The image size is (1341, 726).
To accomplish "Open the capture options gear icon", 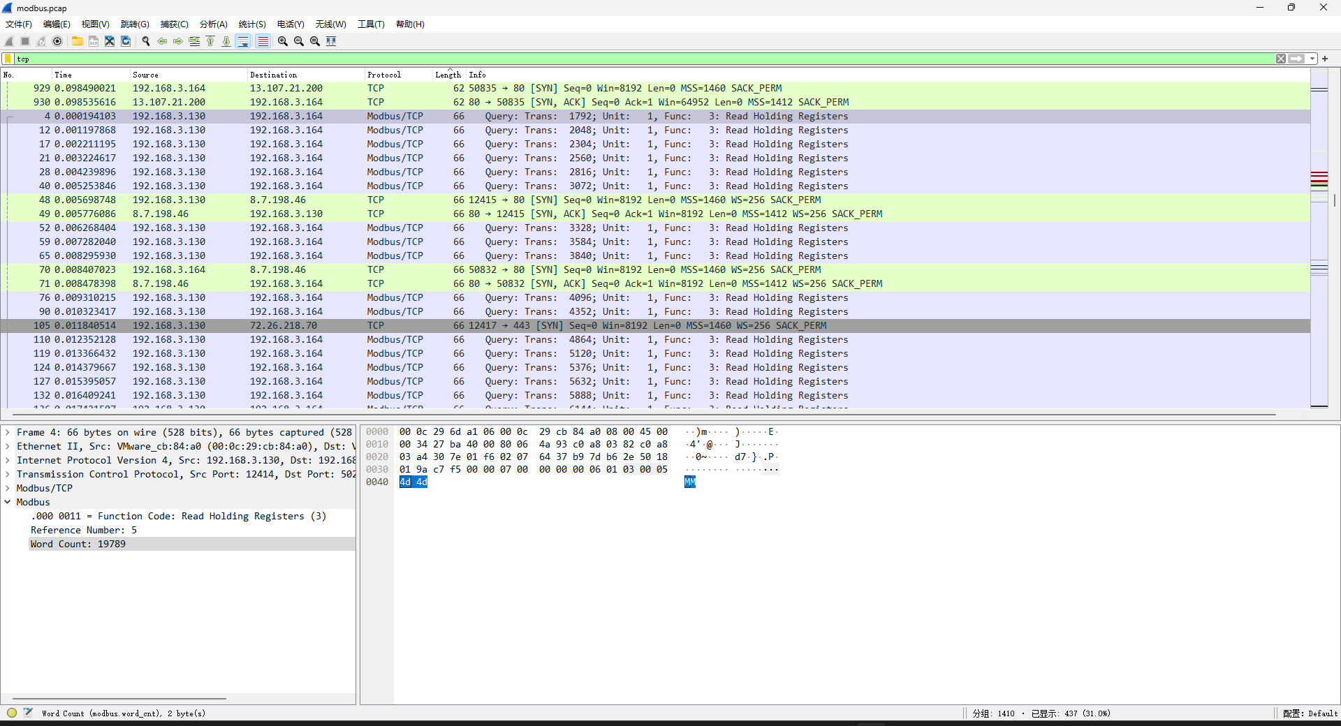I will click(x=57, y=41).
